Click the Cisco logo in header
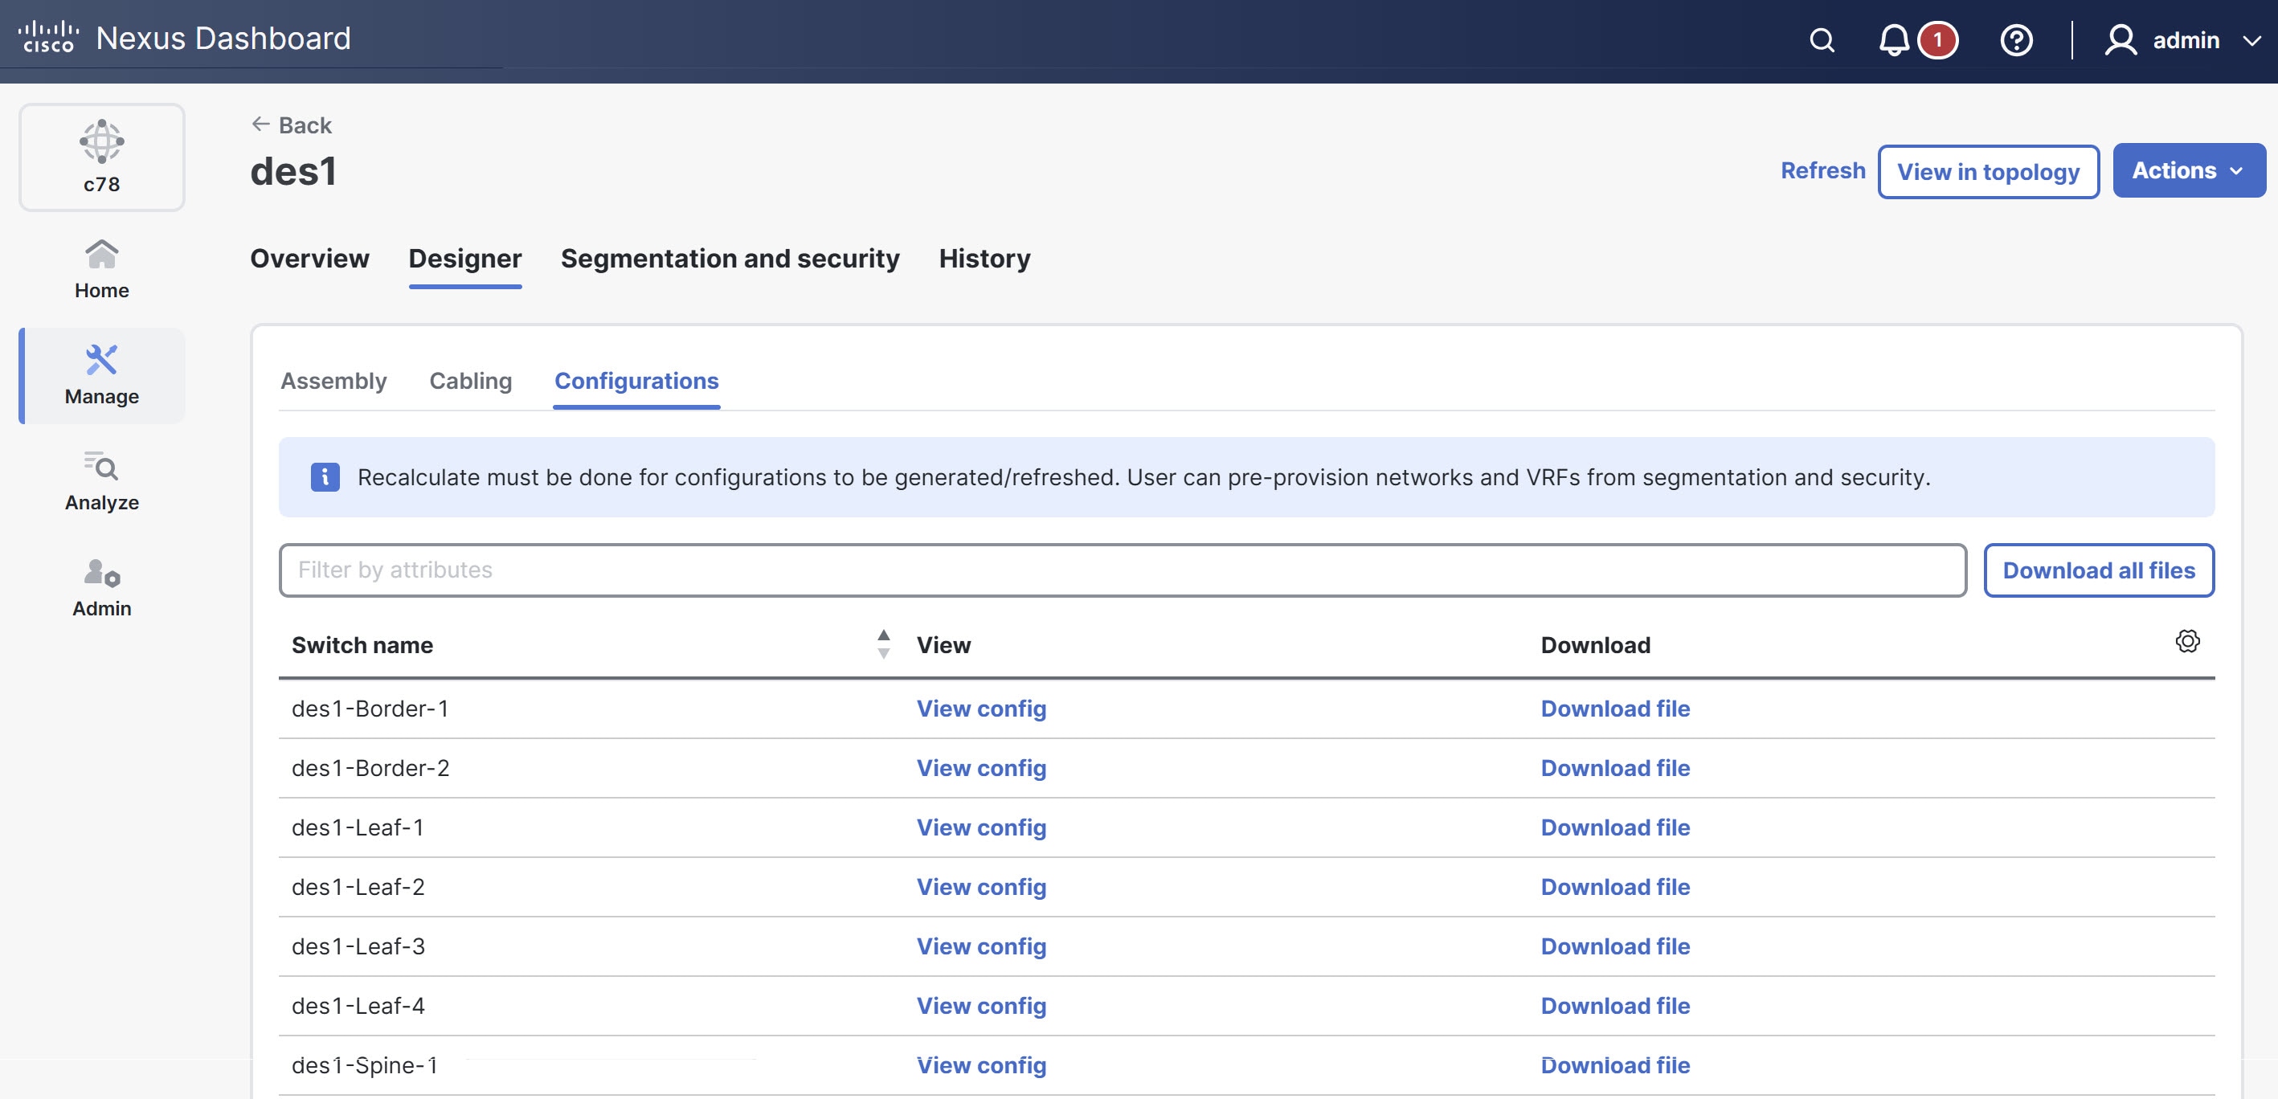 (49, 37)
